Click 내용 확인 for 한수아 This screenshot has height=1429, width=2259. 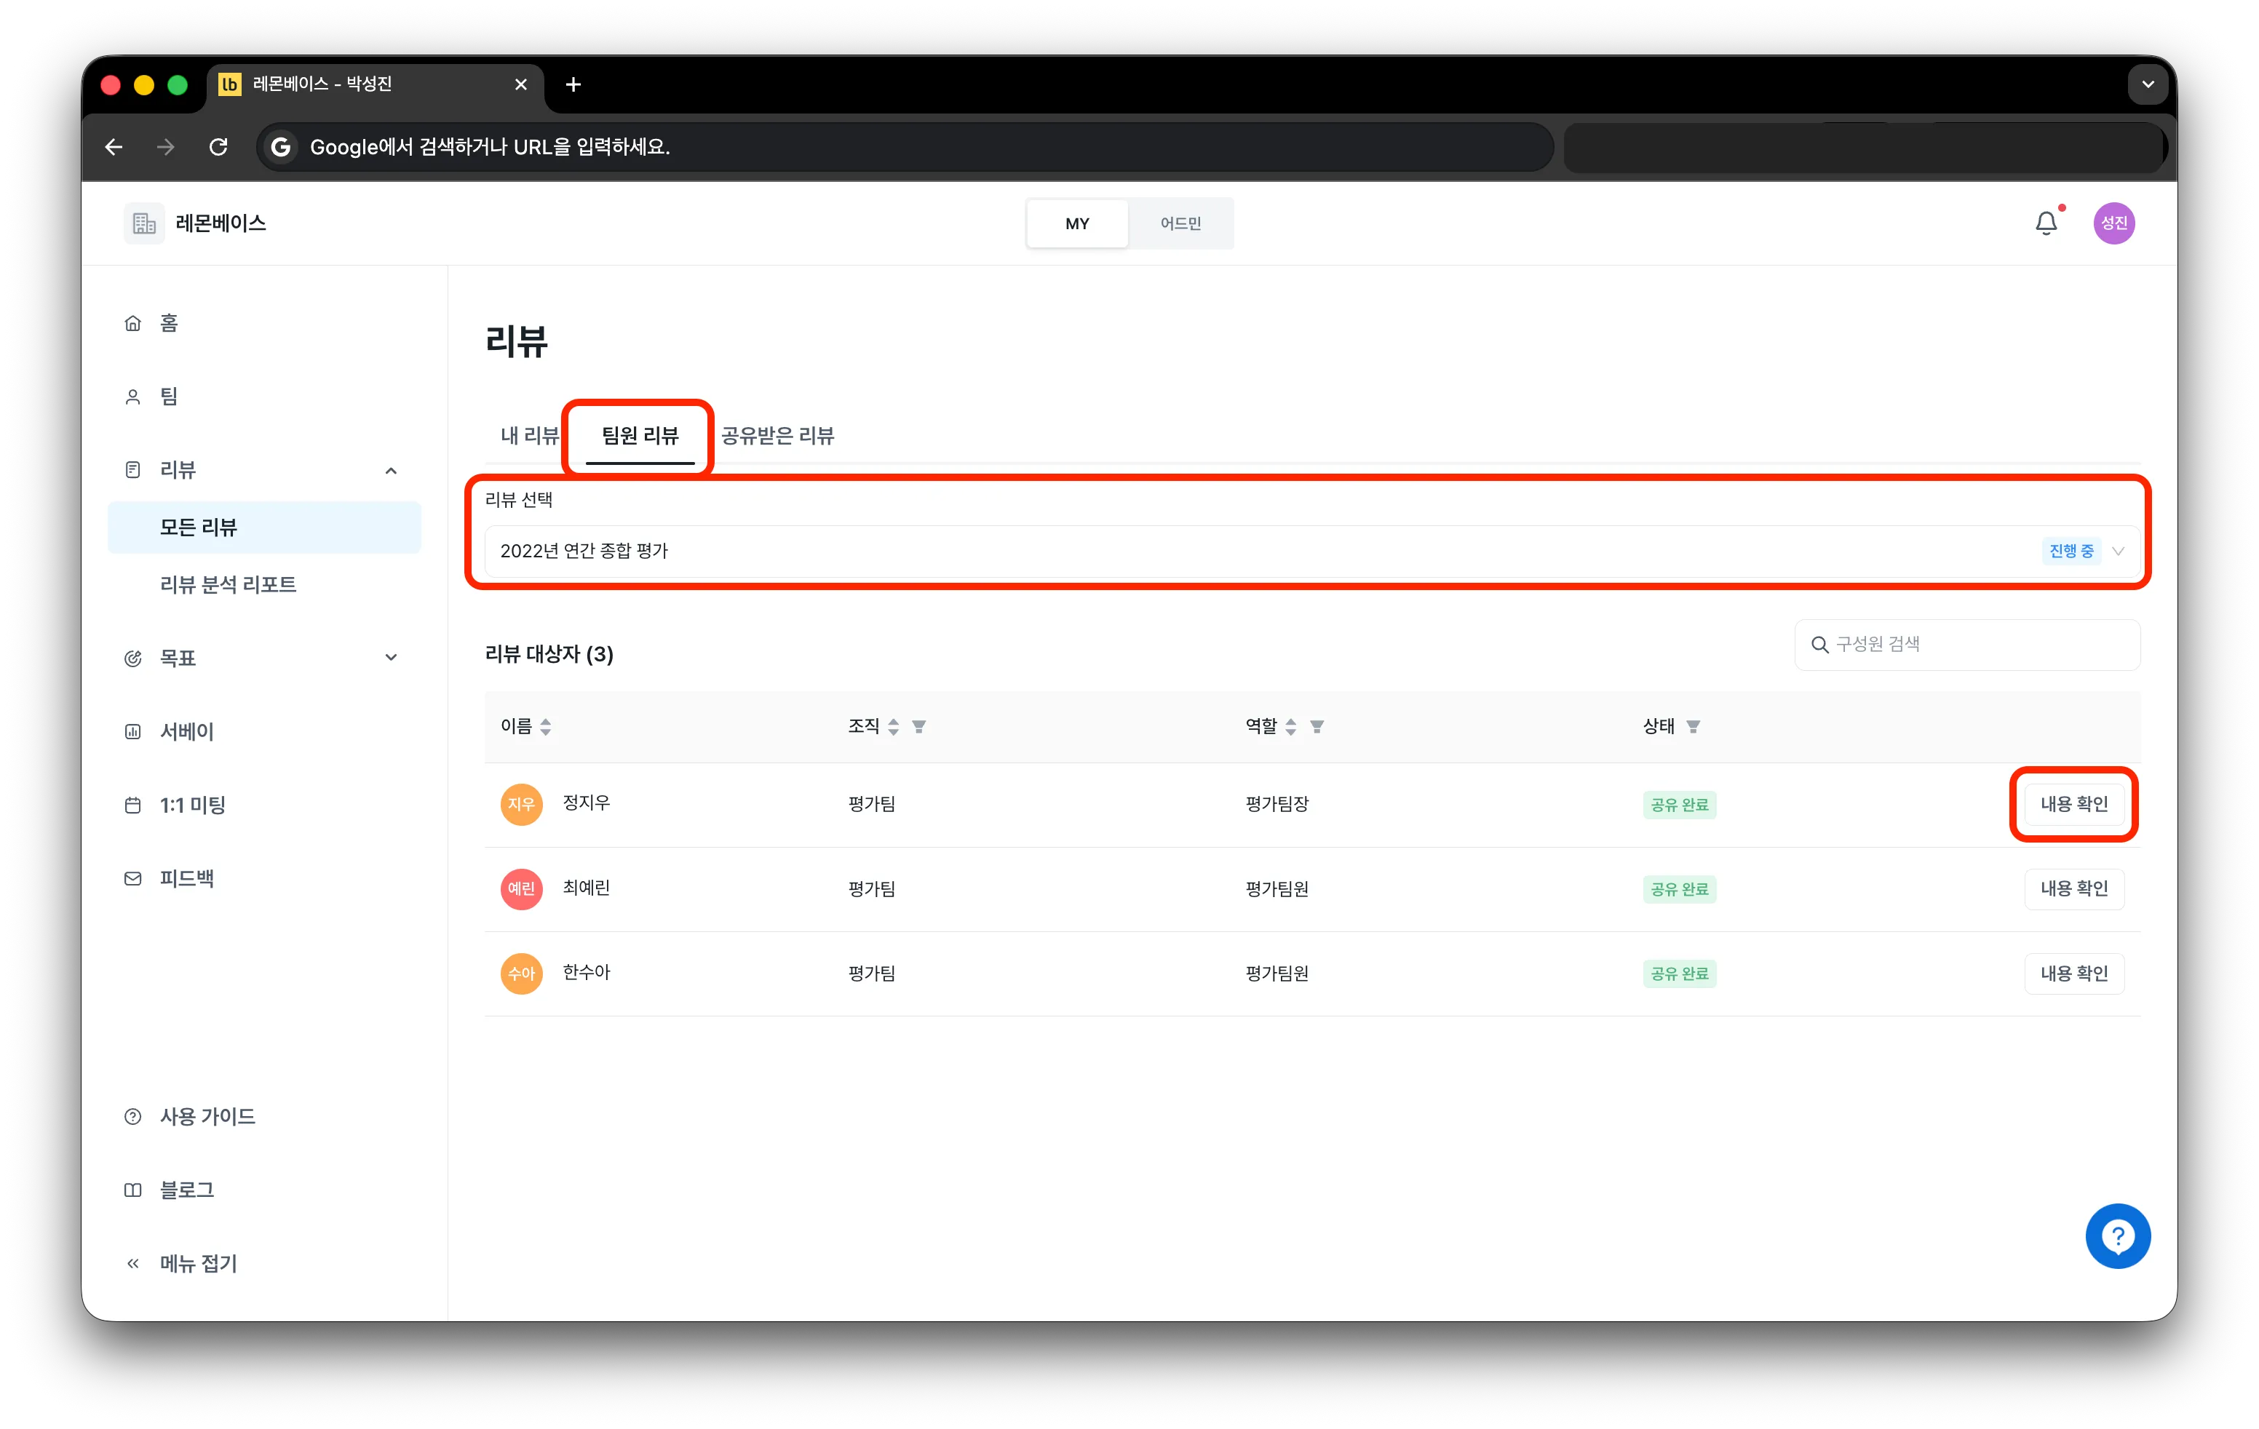coord(2074,974)
